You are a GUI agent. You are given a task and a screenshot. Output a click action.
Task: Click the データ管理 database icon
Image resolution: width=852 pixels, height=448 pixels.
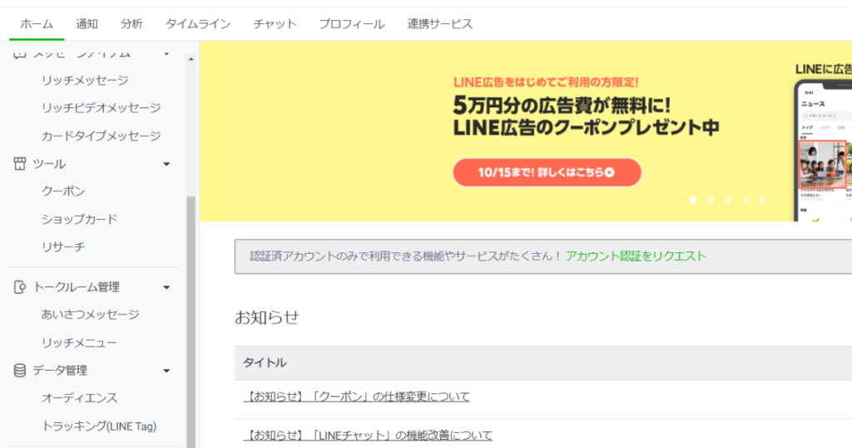20,371
